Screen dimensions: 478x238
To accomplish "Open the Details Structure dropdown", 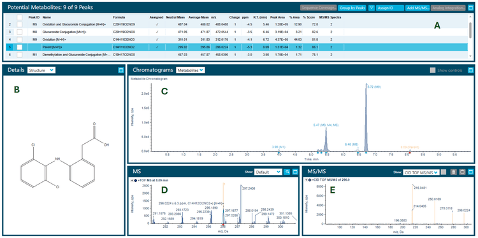I will [41, 70].
